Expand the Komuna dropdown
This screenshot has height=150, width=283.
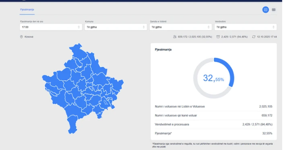(115, 27)
